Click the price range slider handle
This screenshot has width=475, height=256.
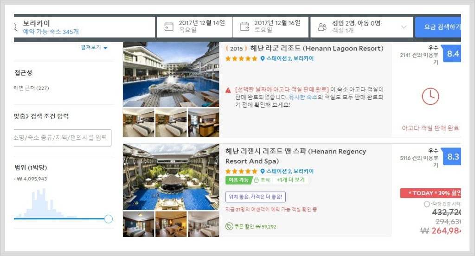click(108, 219)
